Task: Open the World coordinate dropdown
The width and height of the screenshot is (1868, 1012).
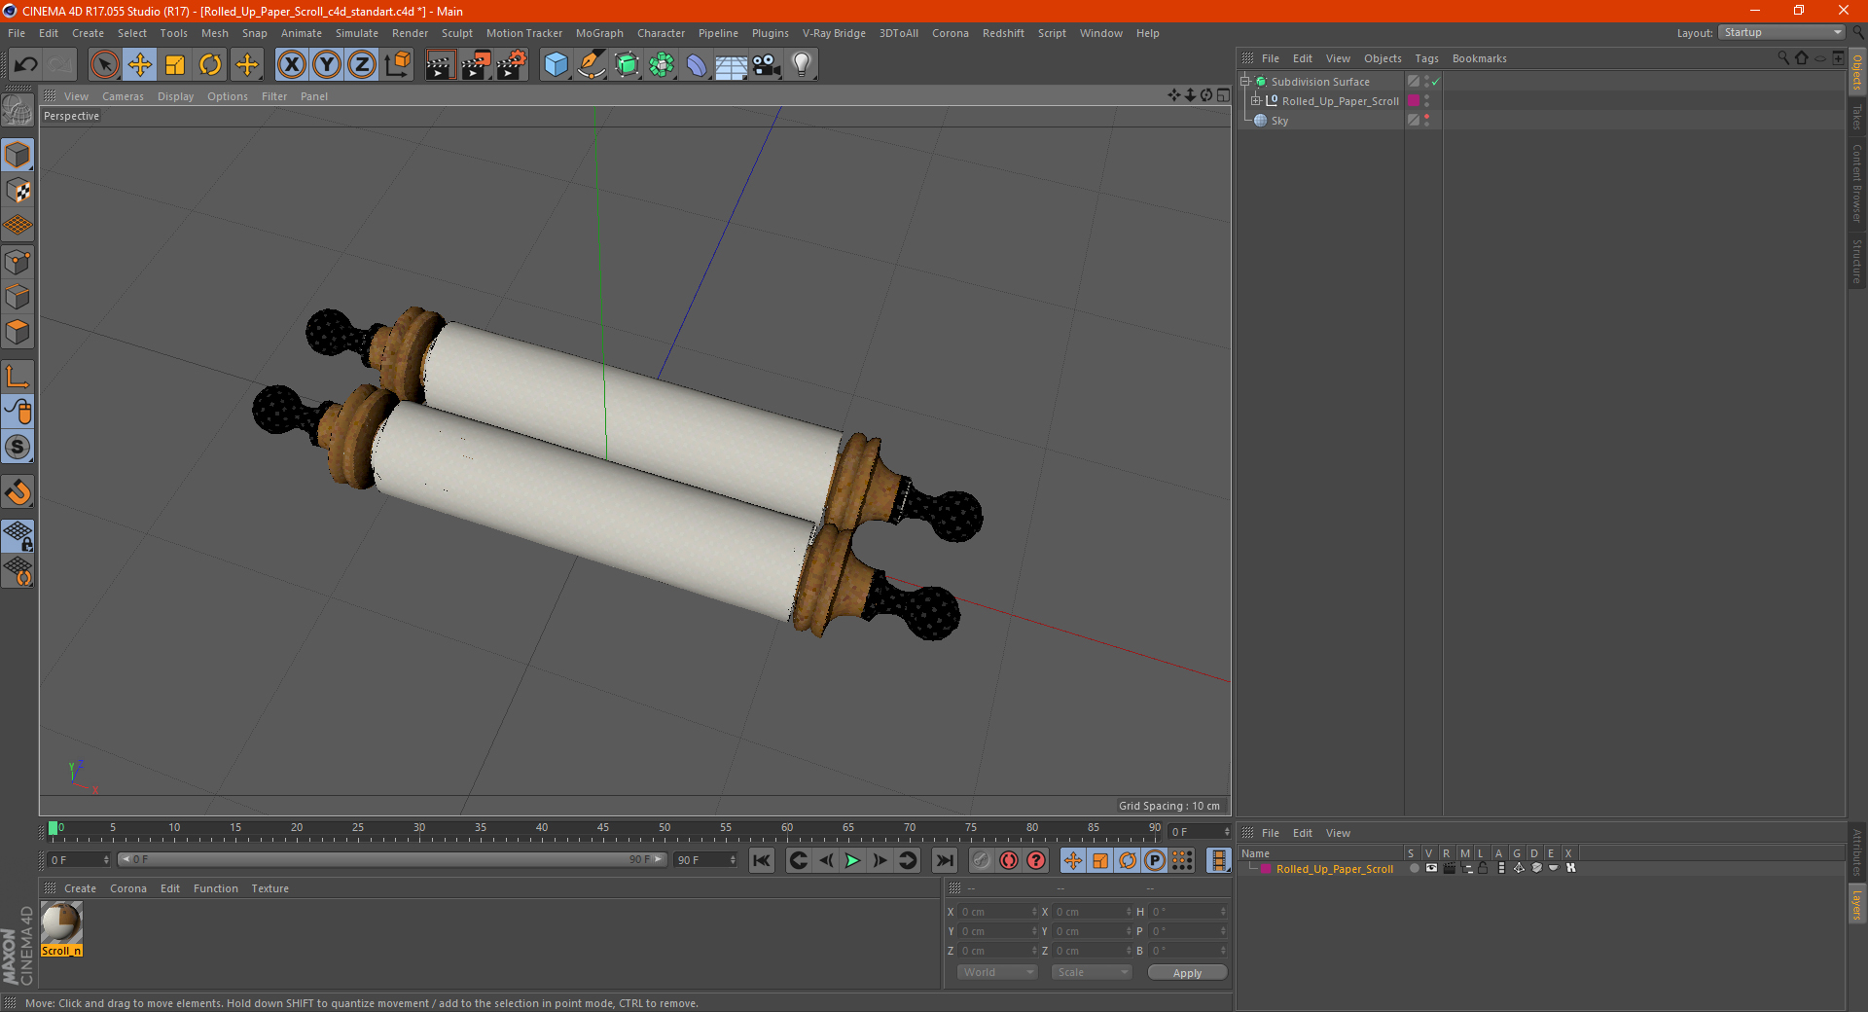Action: pos(997,972)
